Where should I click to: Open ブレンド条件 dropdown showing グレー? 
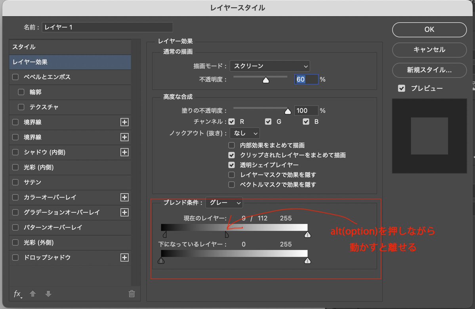[224, 203]
